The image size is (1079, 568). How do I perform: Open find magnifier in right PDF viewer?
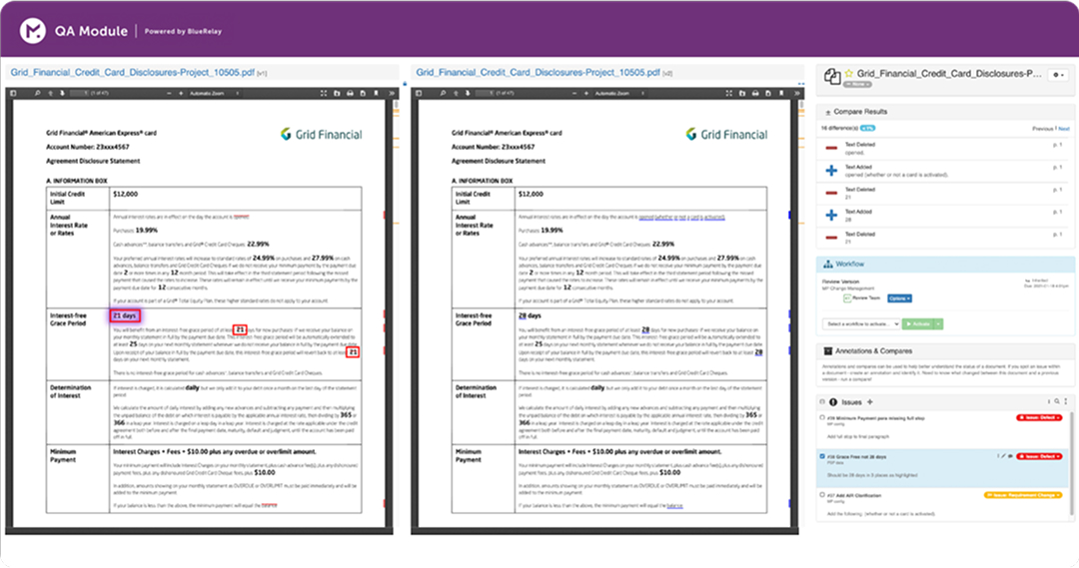(x=443, y=93)
